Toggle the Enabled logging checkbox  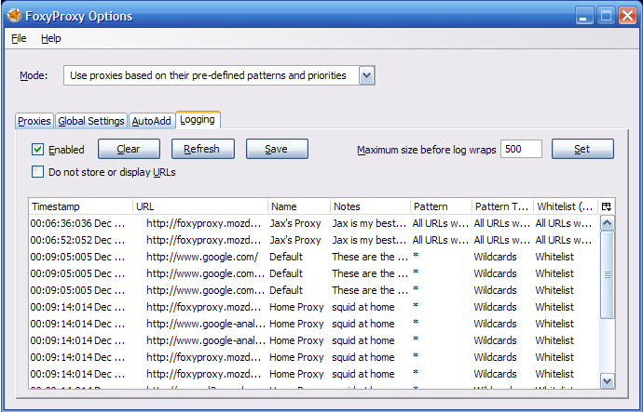pos(37,150)
